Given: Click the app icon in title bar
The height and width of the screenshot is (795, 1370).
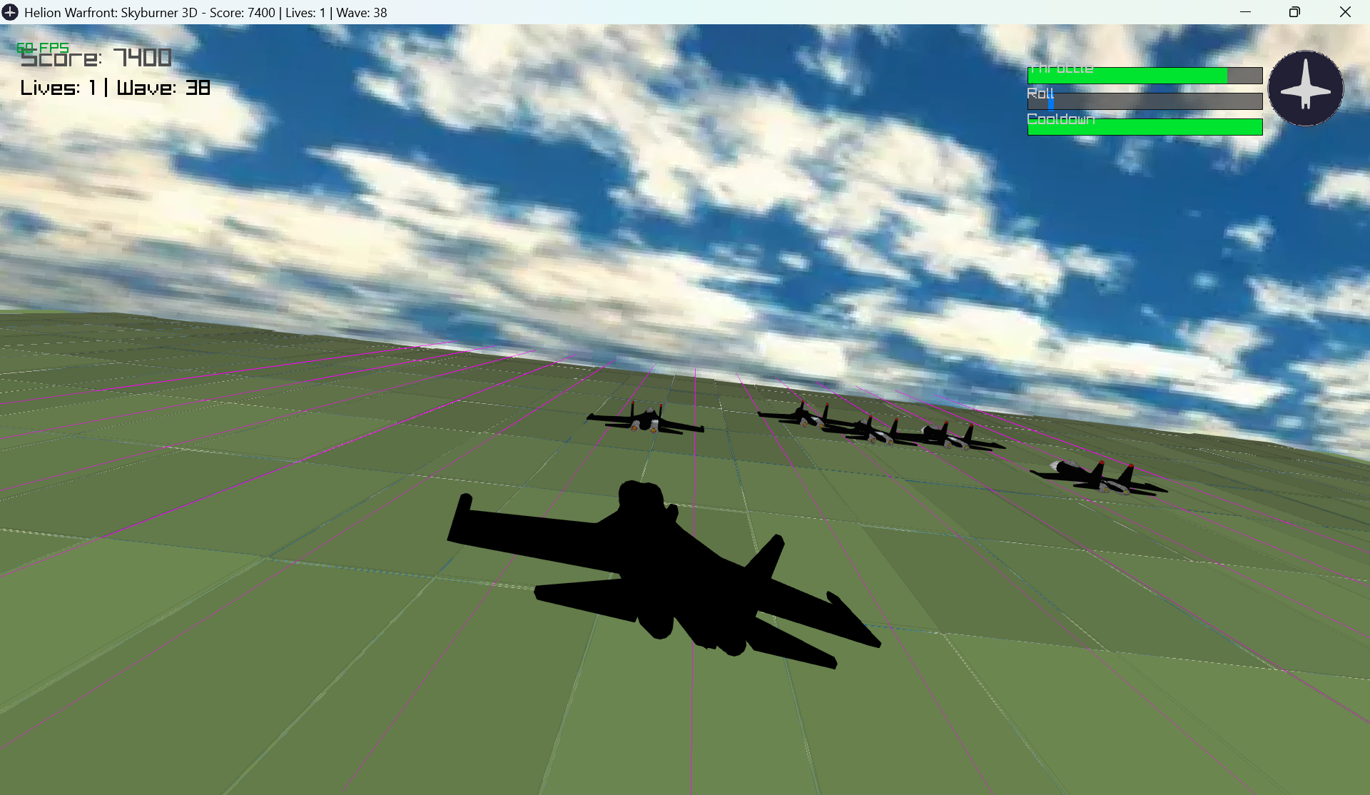Looking at the screenshot, I should click(10, 12).
